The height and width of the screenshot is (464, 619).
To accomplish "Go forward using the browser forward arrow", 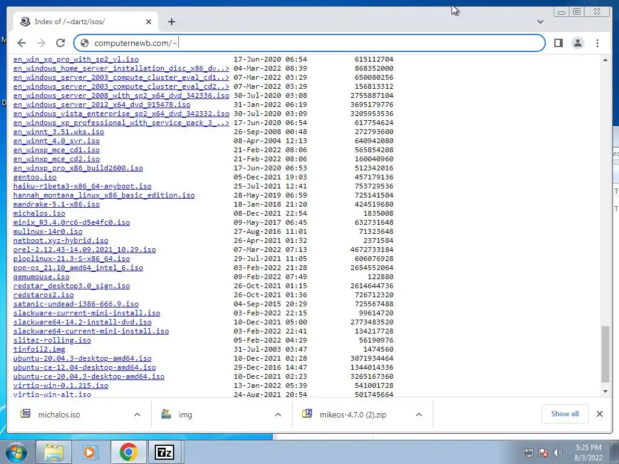I will pyautogui.click(x=41, y=43).
